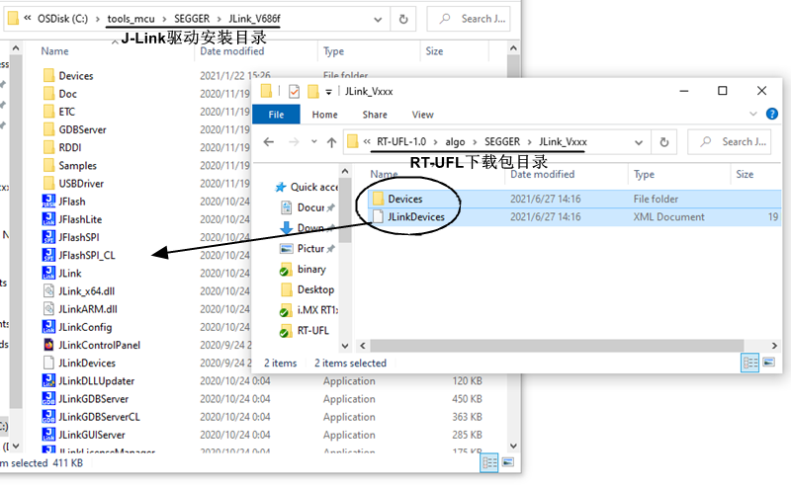
Task: Select JLink application icon
Action: 48,274
